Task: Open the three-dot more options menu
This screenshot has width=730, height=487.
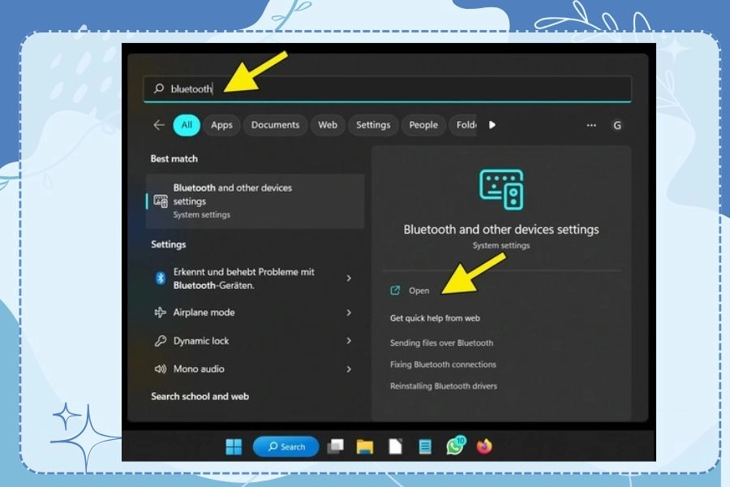Action: (591, 125)
